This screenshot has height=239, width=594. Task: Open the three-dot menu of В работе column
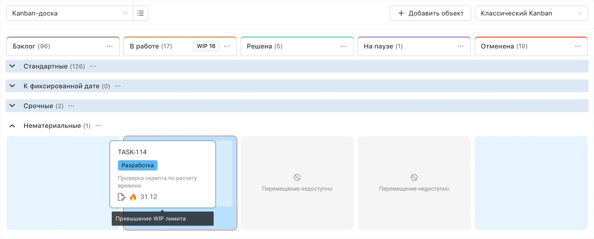point(227,46)
